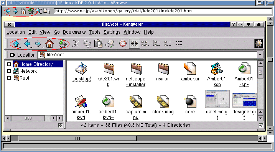Open Location combo box dropdown arrow
This screenshot has height=152, width=275.
click(260, 55)
